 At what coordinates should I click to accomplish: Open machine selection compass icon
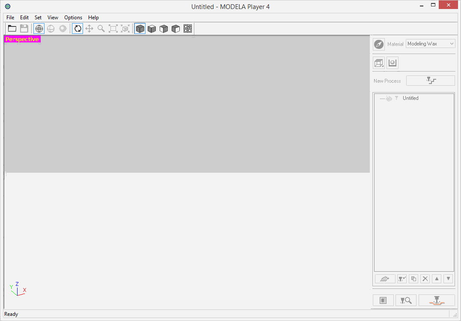point(379,44)
